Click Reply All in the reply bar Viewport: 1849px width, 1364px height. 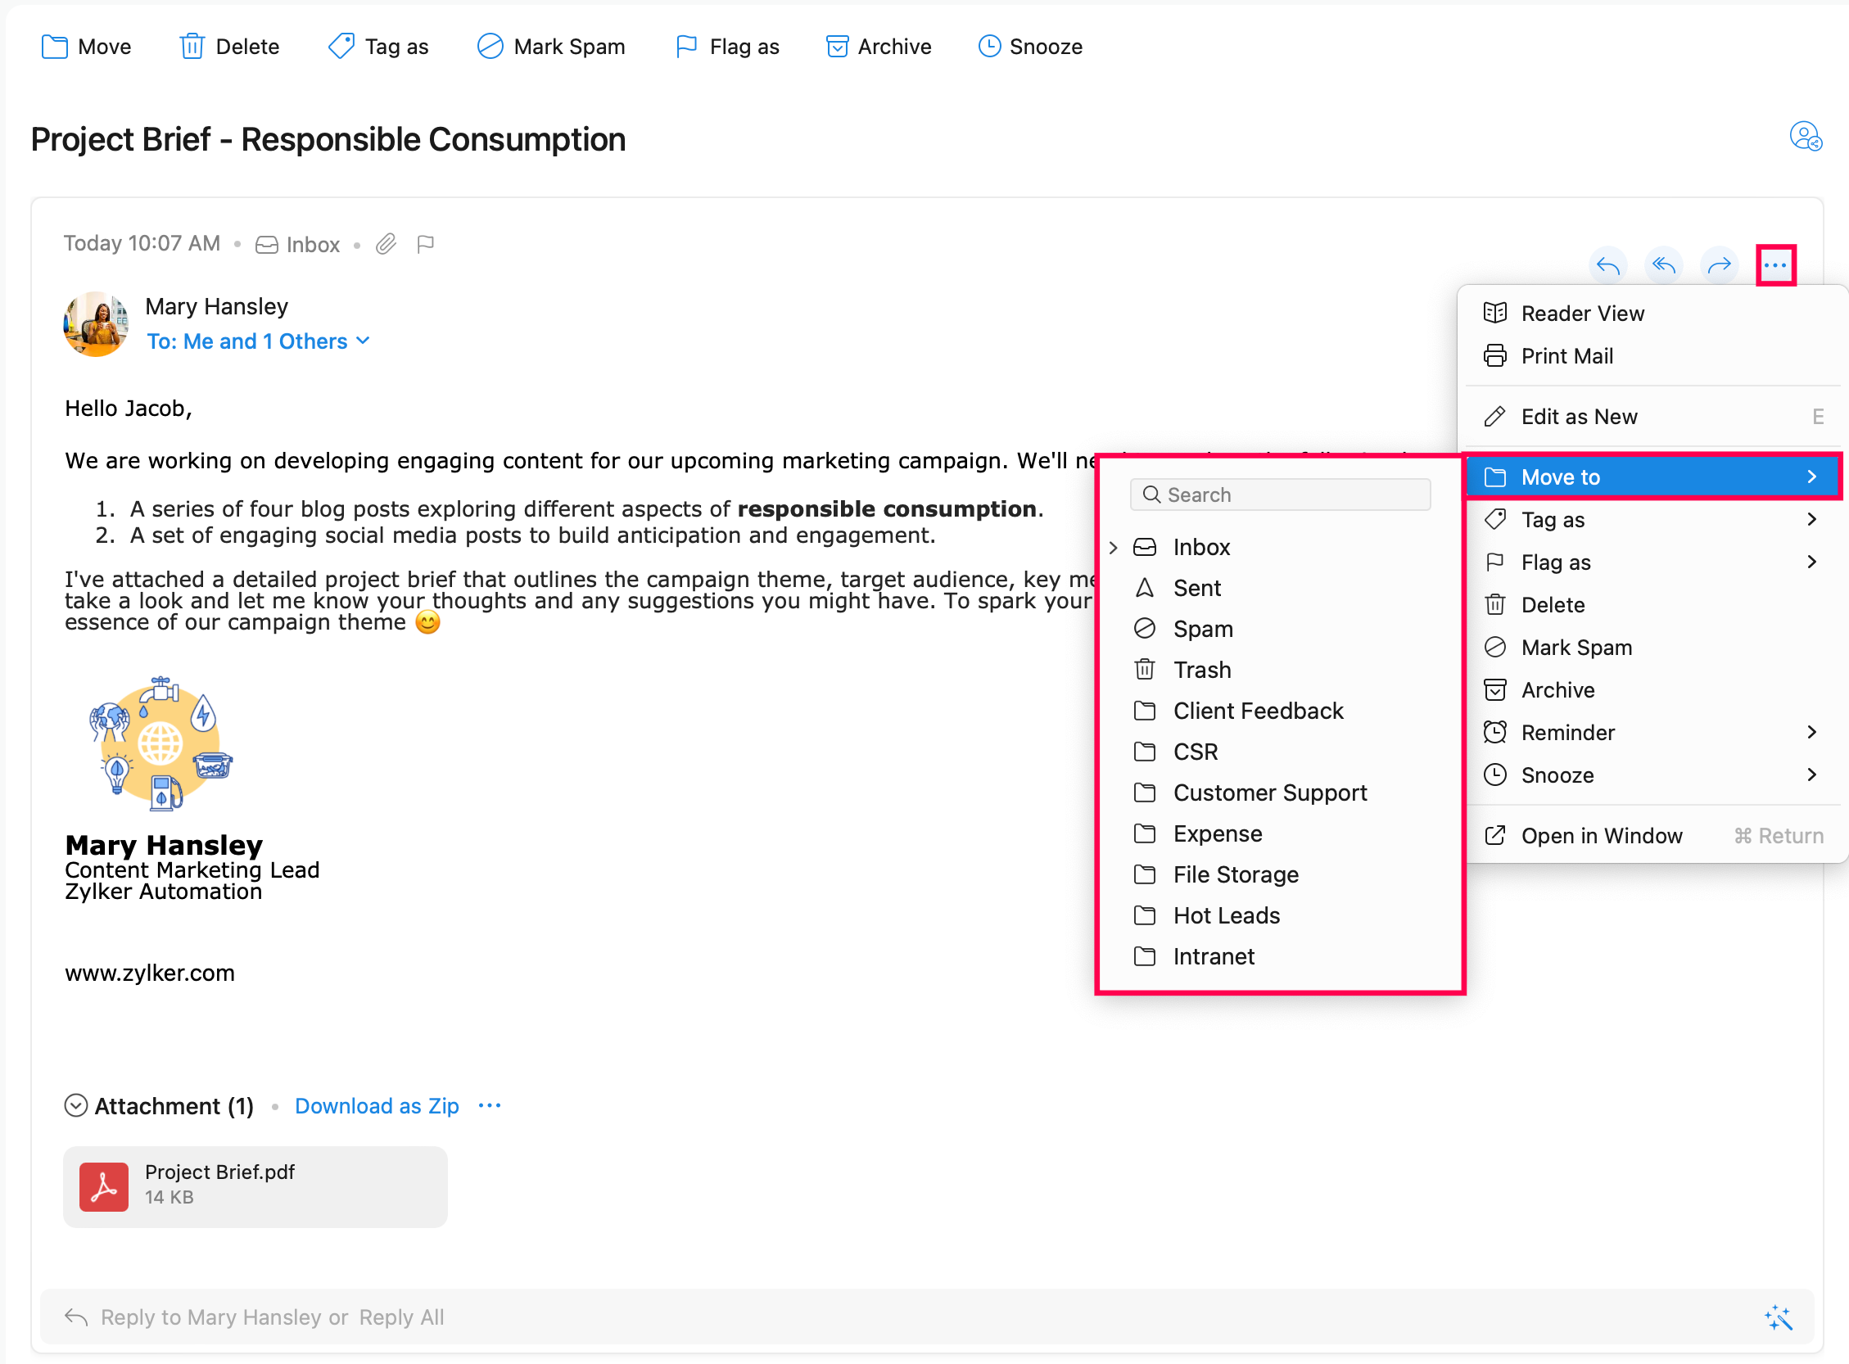point(401,1318)
